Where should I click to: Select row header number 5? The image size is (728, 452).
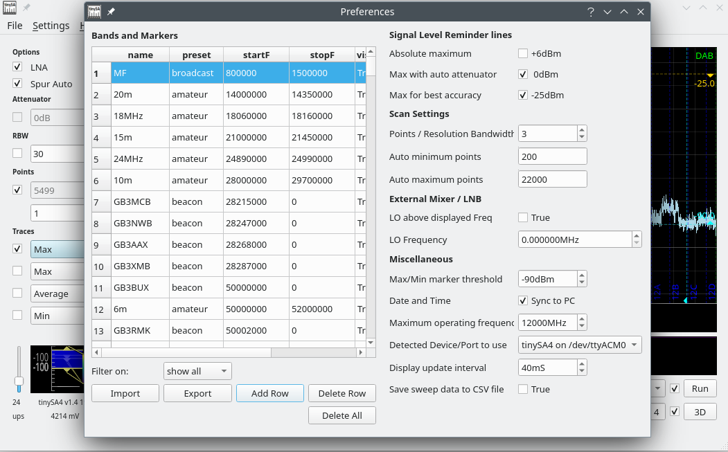[x=101, y=159]
